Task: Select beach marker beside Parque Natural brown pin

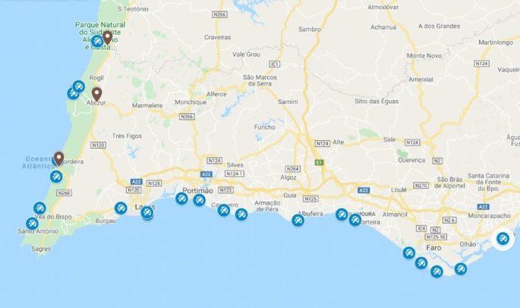Action: tap(97, 42)
